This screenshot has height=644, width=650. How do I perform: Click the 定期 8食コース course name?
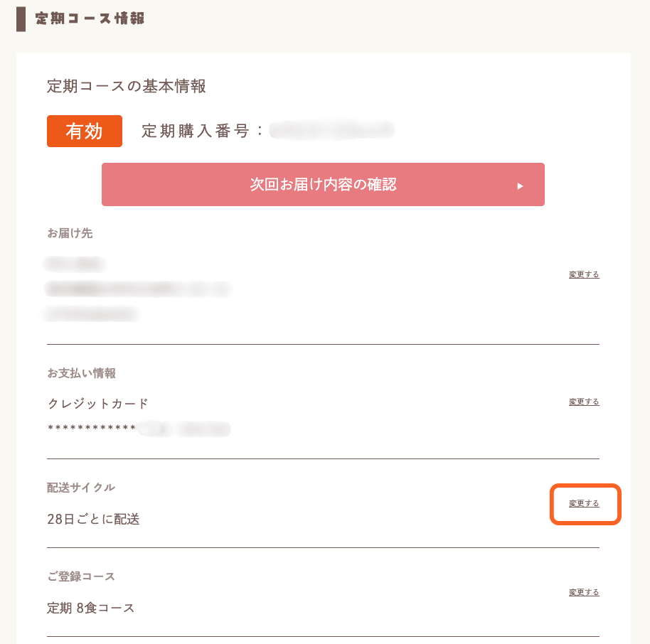(89, 608)
